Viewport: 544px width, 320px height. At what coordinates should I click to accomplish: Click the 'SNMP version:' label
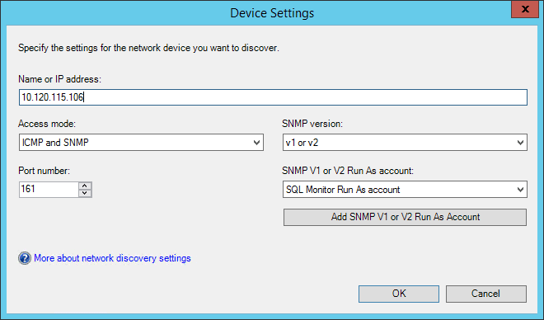tap(312, 124)
